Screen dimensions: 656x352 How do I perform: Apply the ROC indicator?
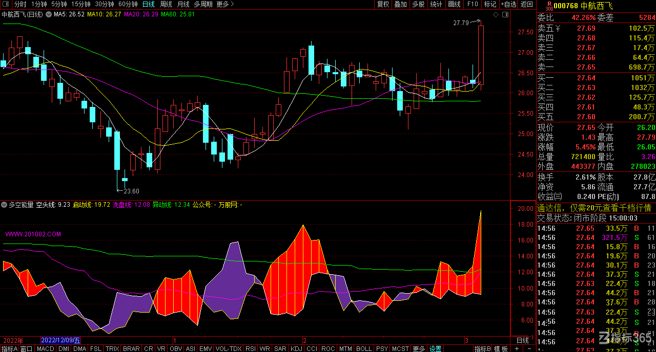[328, 348]
